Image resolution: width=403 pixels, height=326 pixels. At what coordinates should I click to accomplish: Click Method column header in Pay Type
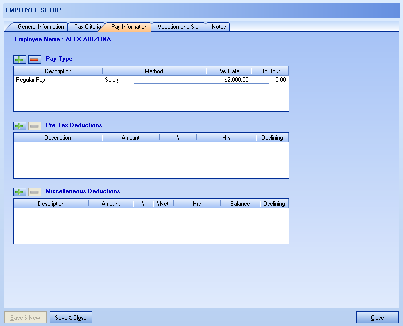point(154,71)
